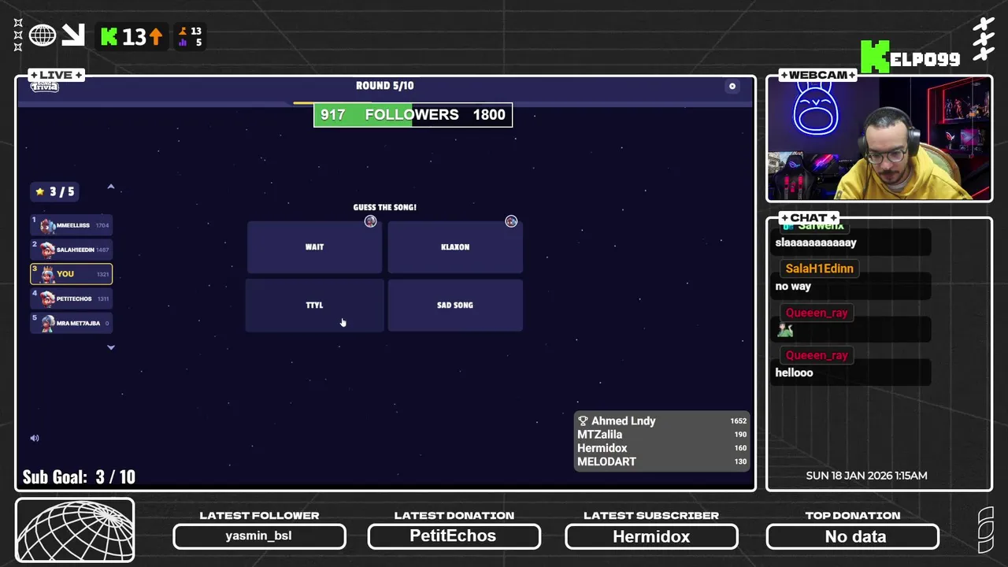Click the crowned YOU avatar in the leaderboard
Screen dimensions: 1008x567
47,274
